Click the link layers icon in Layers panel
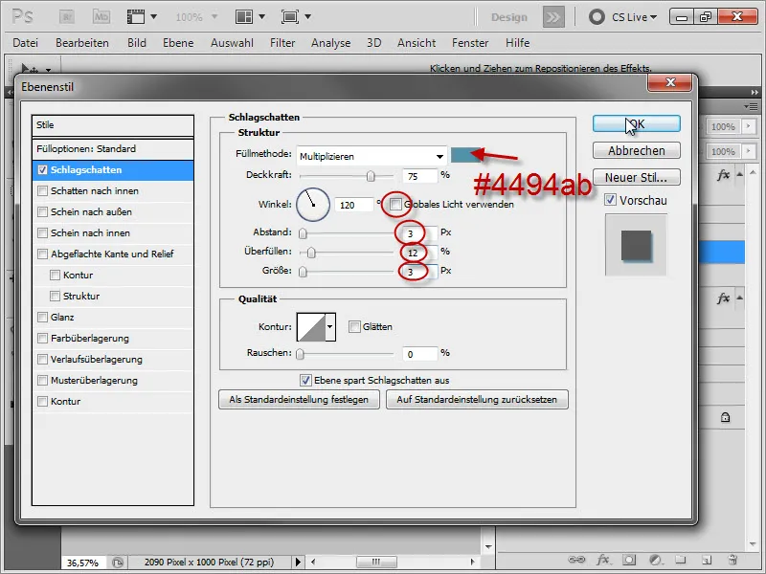Viewport: 766px width, 574px height. tap(576, 560)
